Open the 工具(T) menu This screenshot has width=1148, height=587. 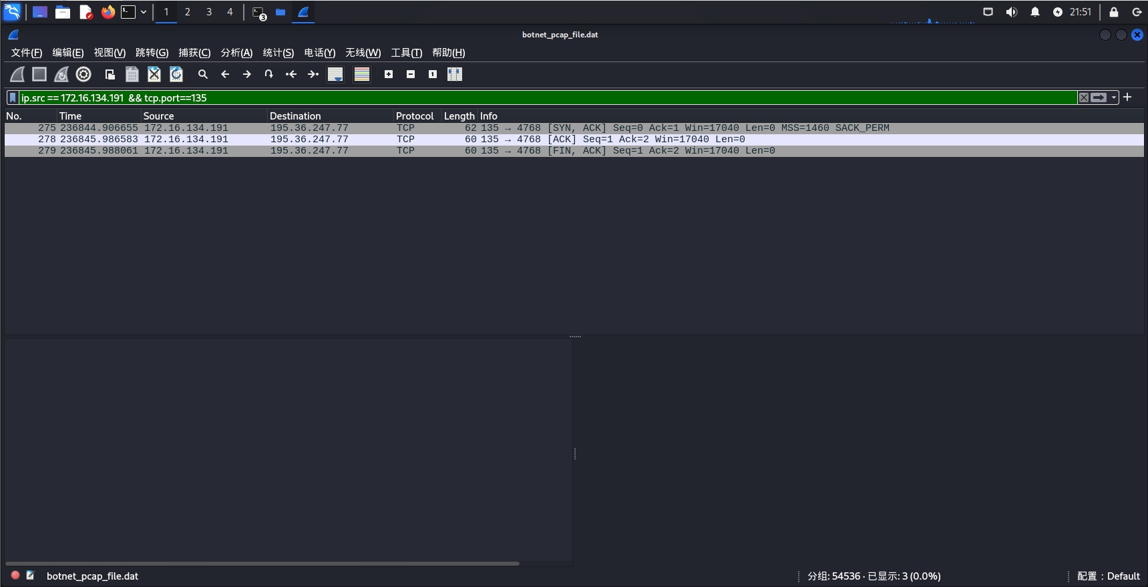407,53
